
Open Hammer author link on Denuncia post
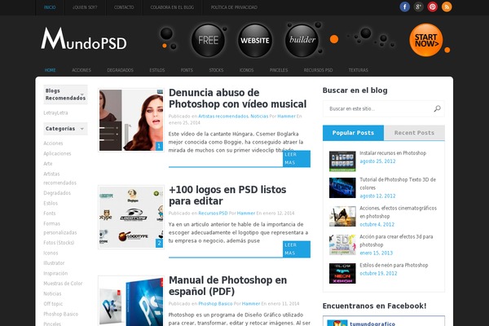[x=286, y=116]
